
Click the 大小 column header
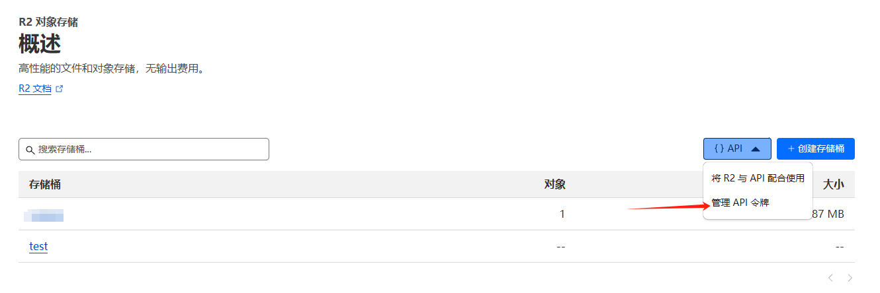[x=833, y=185]
